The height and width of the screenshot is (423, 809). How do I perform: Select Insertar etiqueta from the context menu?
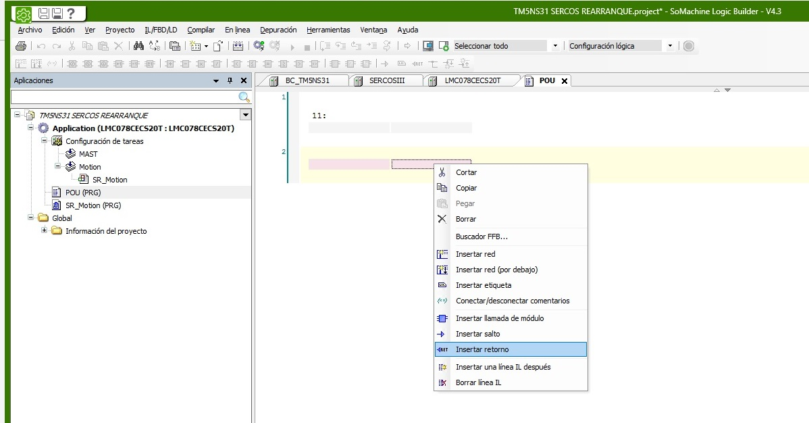click(x=511, y=285)
